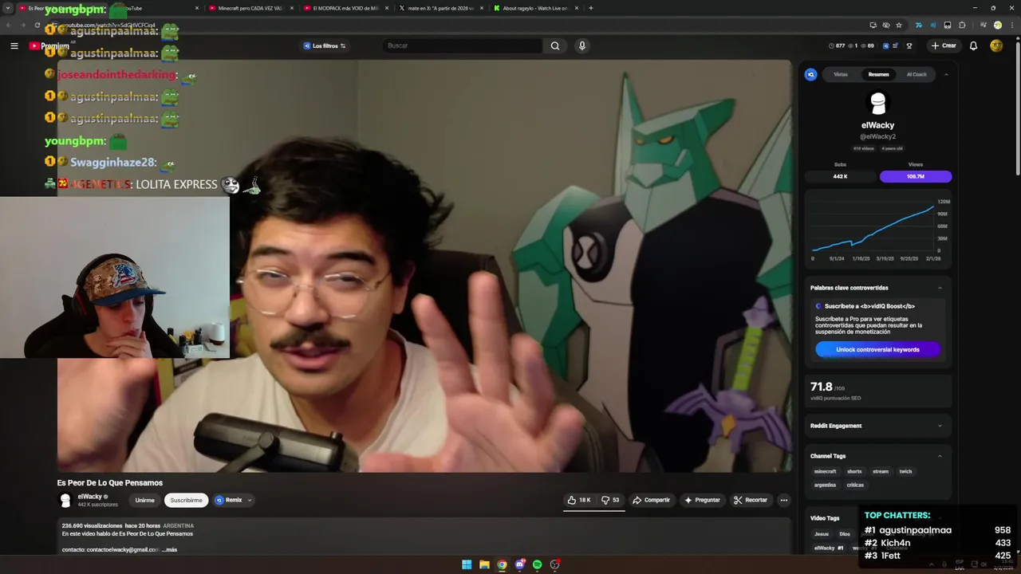Click Preguntar button

(703, 500)
